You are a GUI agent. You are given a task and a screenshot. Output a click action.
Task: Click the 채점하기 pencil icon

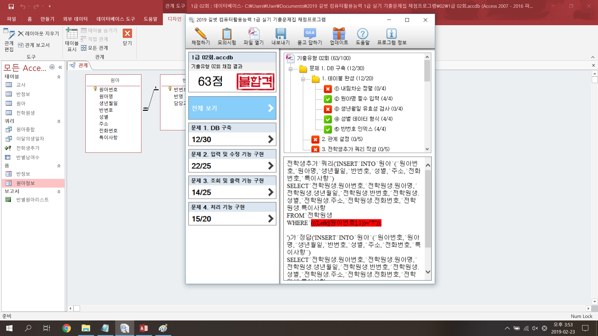pyautogui.click(x=200, y=34)
